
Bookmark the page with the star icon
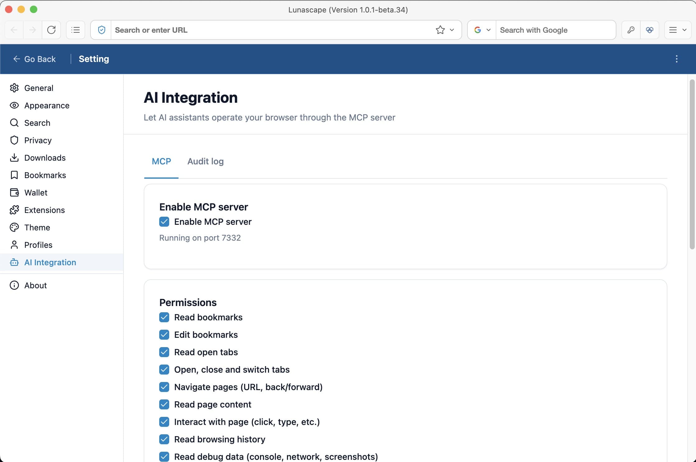point(440,30)
